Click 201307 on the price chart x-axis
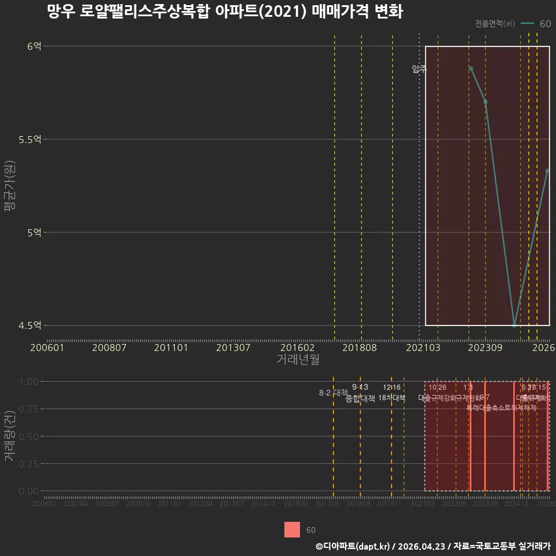 coord(233,348)
